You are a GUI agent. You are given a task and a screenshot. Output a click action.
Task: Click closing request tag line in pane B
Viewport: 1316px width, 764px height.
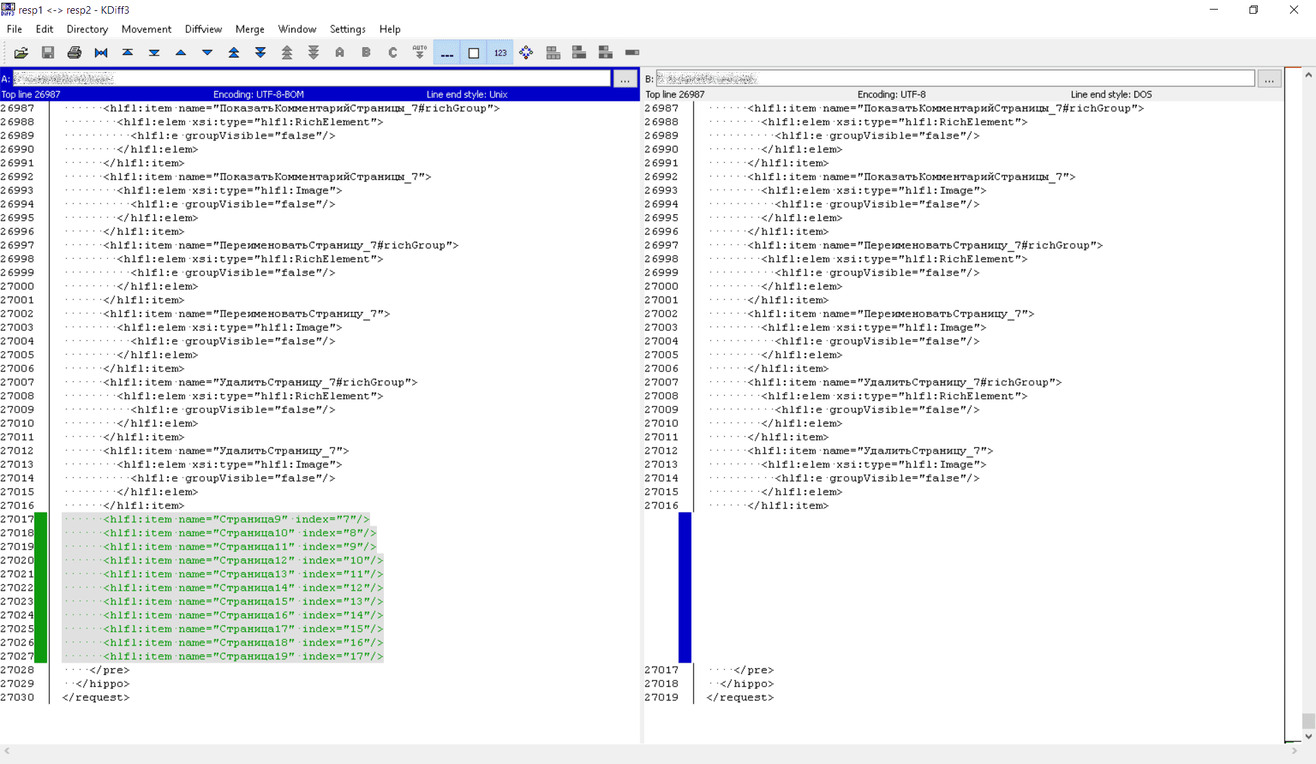[x=740, y=698]
